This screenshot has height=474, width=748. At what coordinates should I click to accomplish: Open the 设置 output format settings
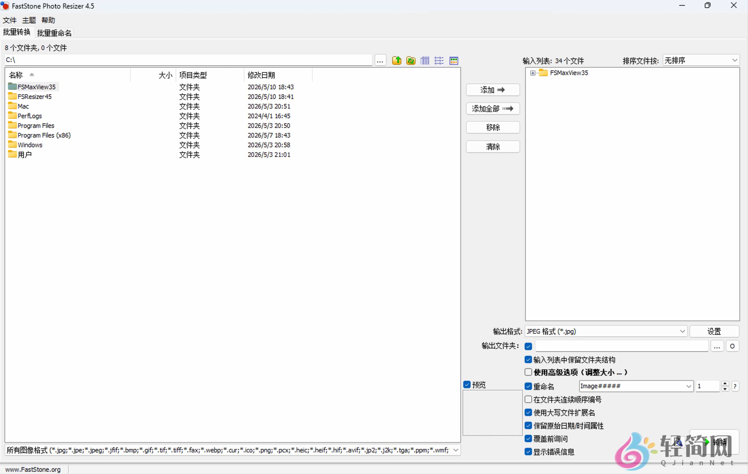[714, 331]
